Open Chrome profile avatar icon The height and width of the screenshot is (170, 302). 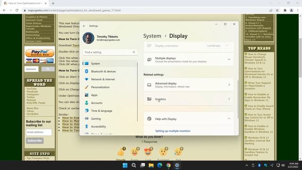point(292,10)
